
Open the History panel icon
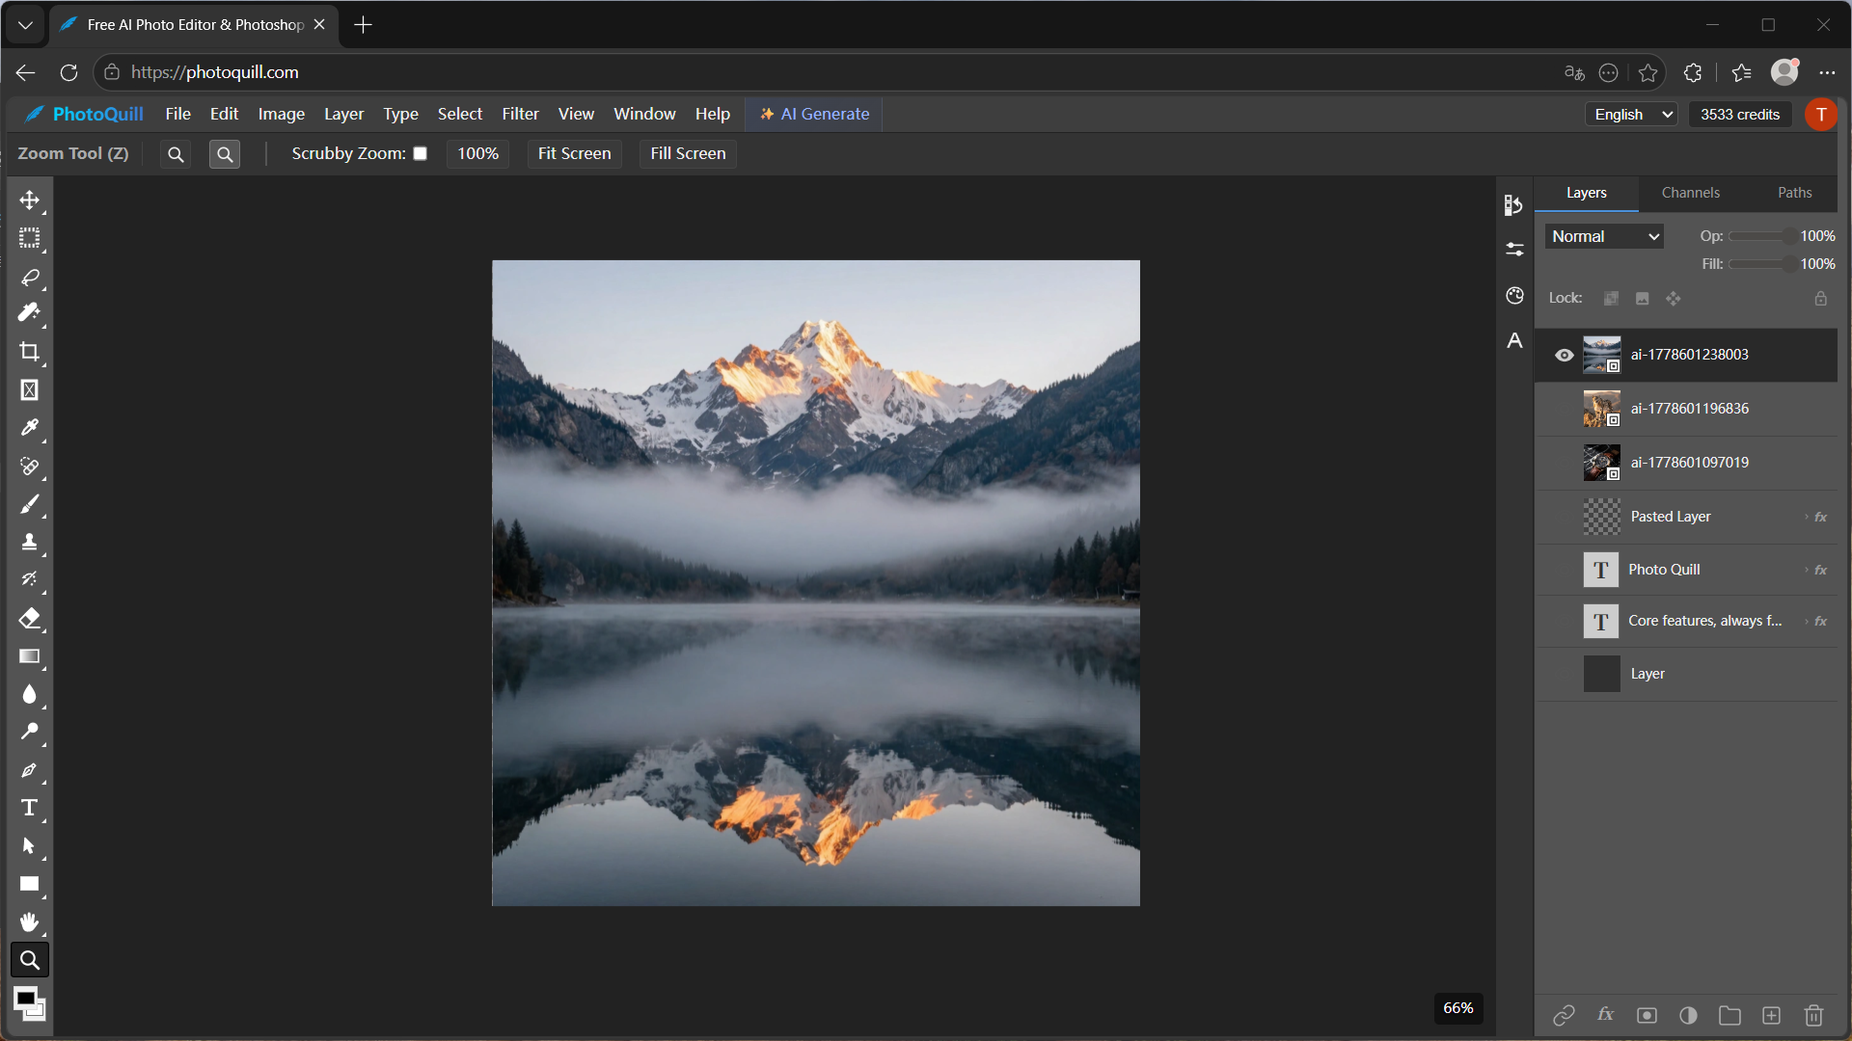tap(1514, 204)
